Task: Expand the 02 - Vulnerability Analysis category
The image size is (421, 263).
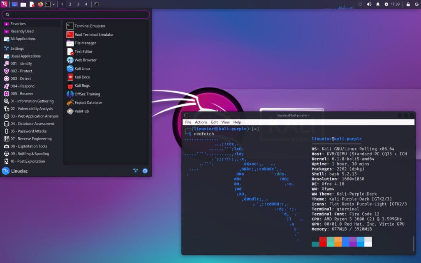Action: coord(31,109)
